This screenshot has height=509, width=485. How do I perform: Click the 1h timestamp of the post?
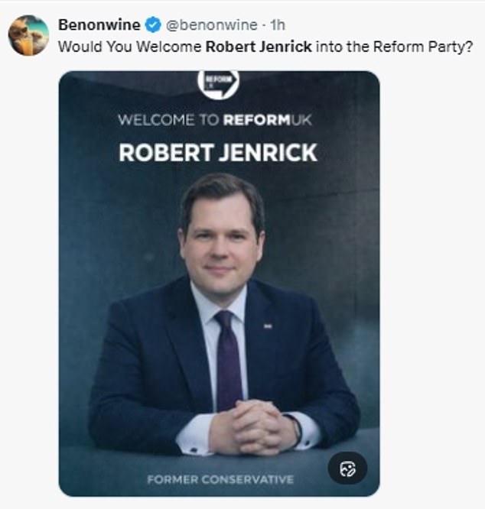tap(278, 25)
